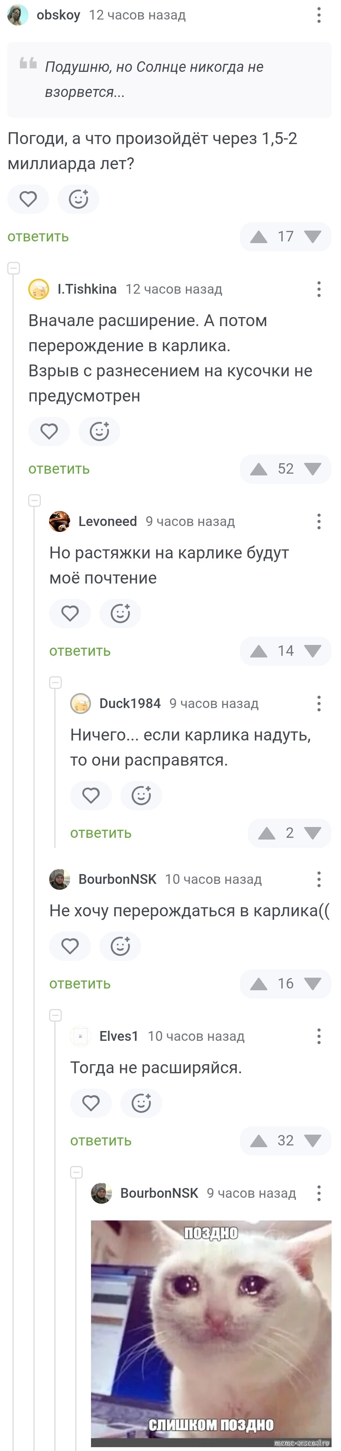The width and height of the screenshot is (341, 1451).
Task: Downvote I.Tishkina's comment rated 52
Action: (x=312, y=469)
